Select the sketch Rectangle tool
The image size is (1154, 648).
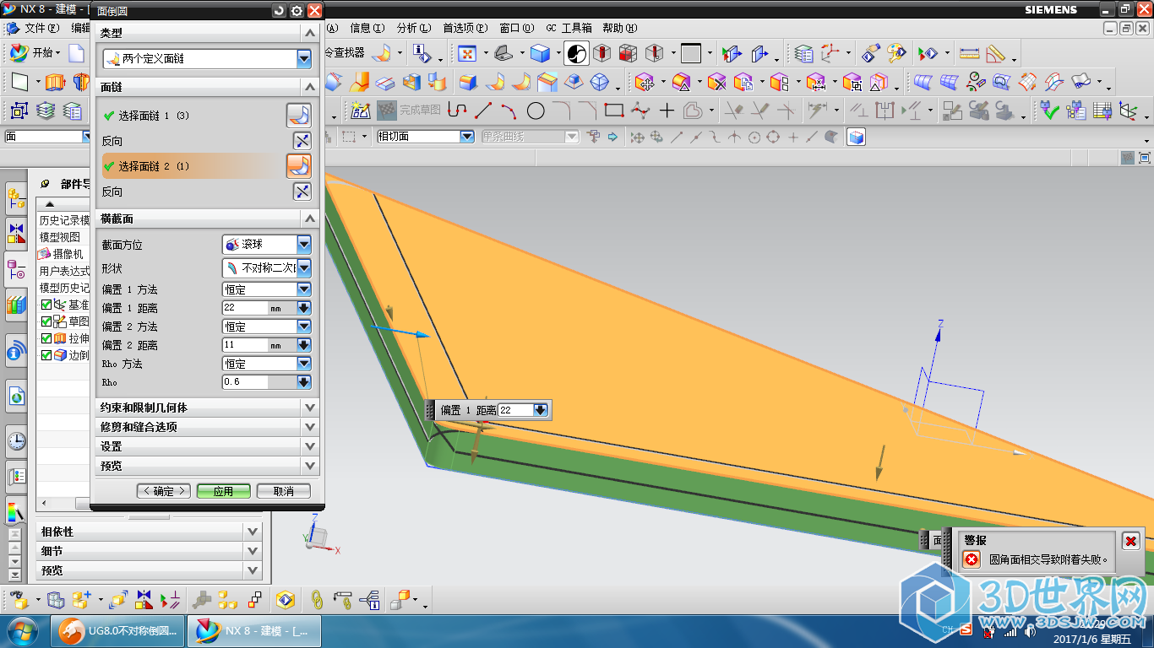pos(614,111)
